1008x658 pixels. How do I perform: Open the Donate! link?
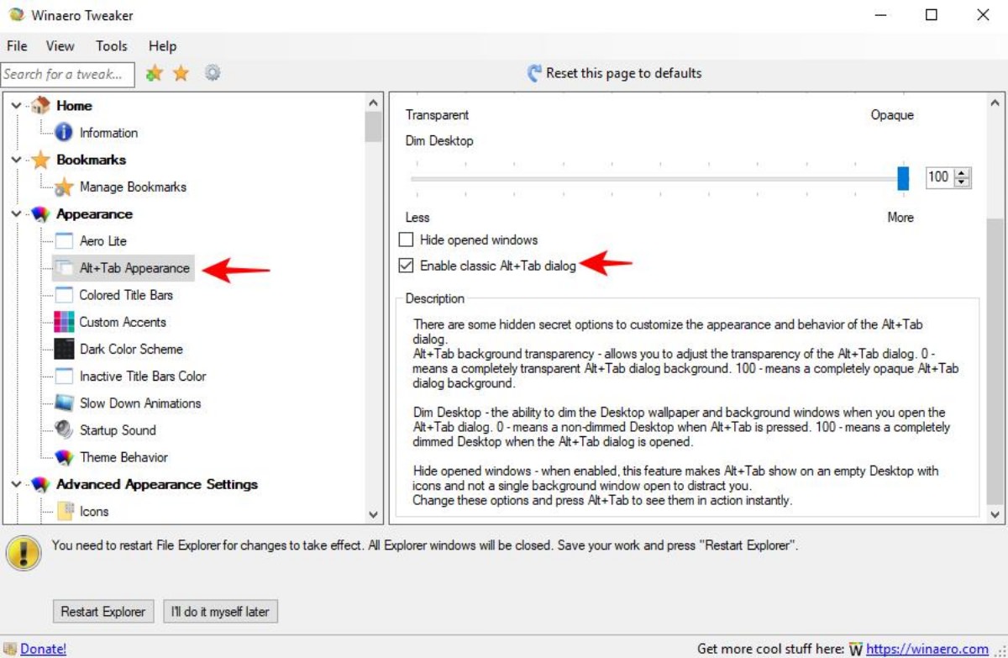click(43, 649)
